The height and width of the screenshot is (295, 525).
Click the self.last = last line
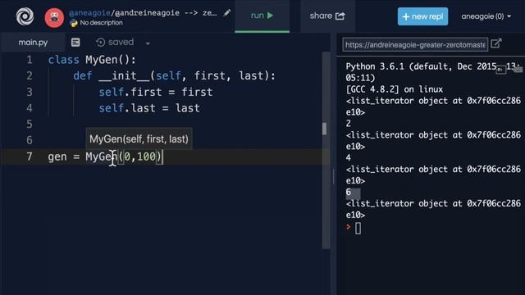149,108
